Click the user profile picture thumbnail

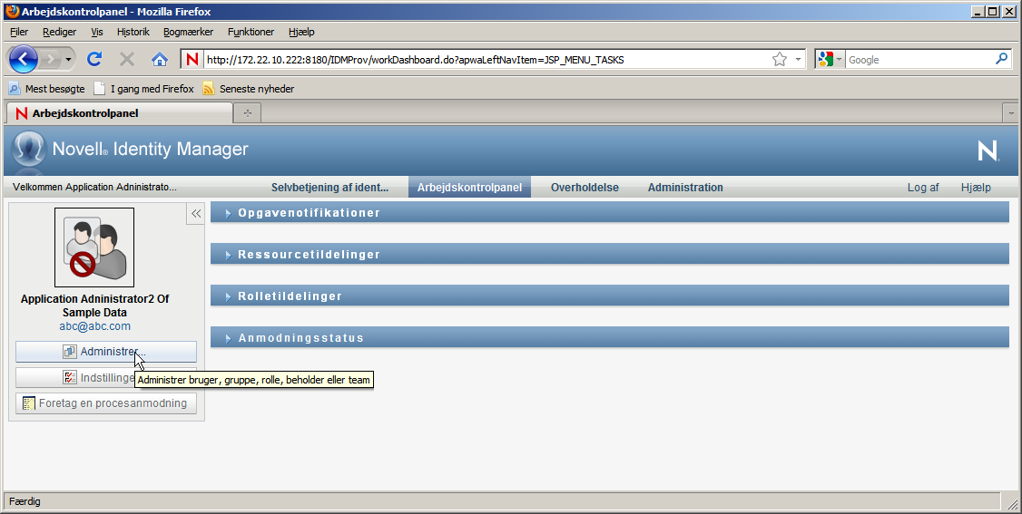pyautogui.click(x=94, y=247)
